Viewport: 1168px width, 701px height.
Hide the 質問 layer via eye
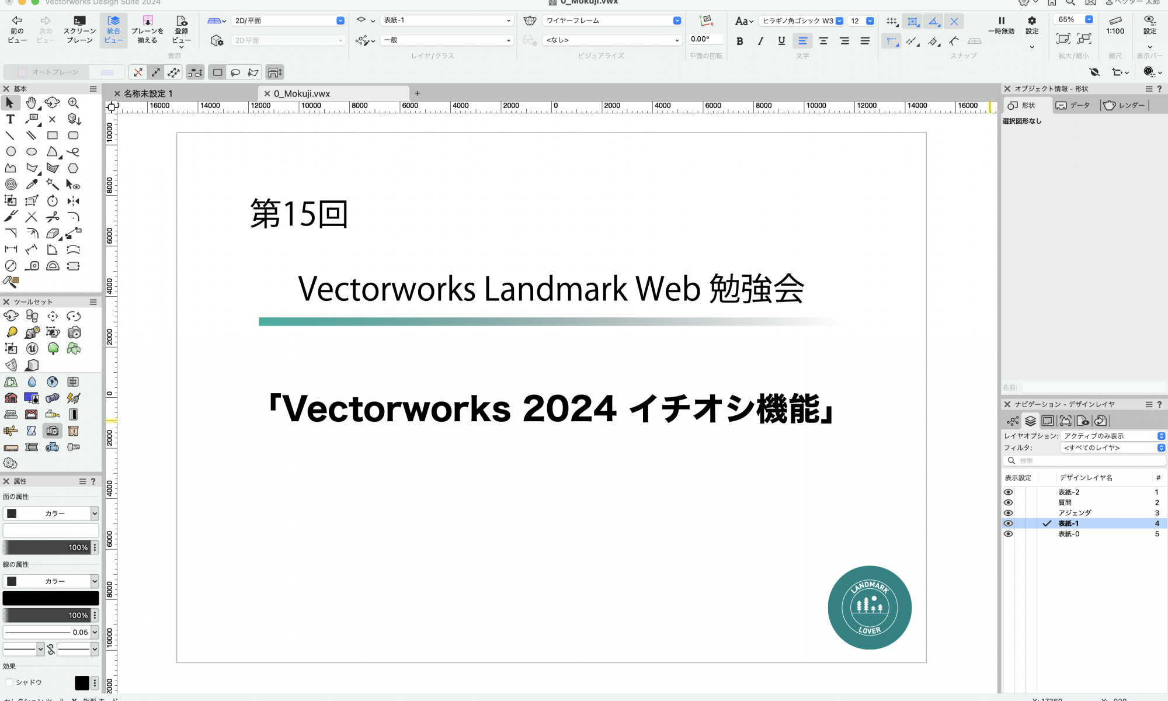point(1008,502)
